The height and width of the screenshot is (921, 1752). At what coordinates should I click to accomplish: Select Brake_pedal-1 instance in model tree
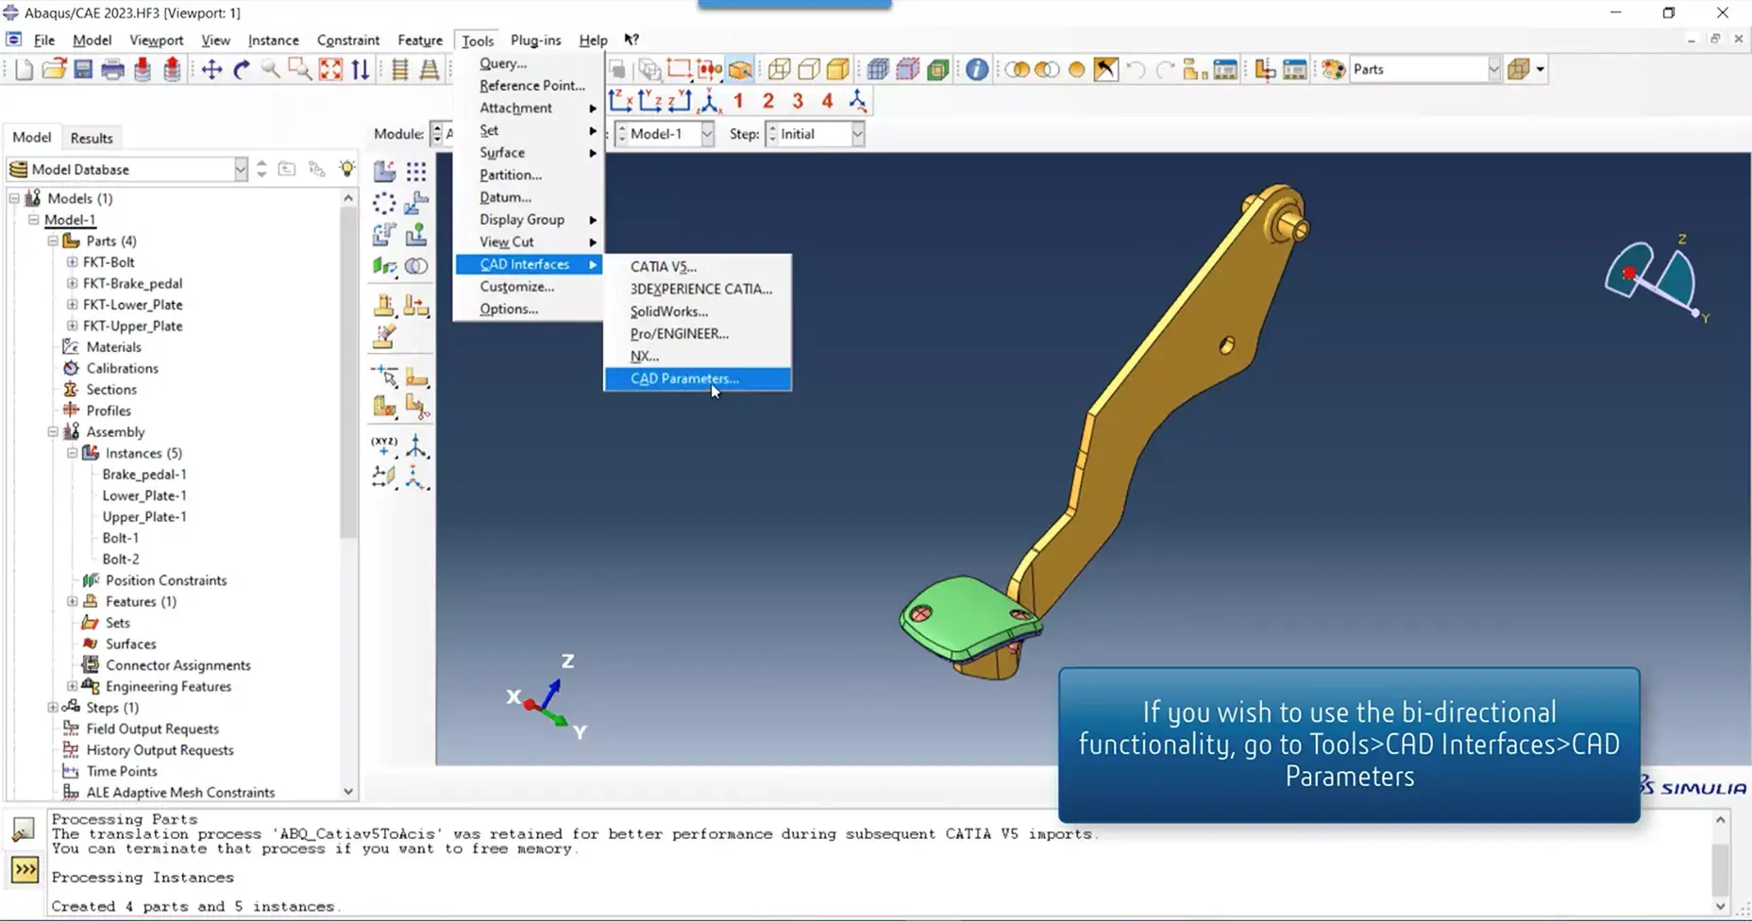pyautogui.click(x=144, y=474)
